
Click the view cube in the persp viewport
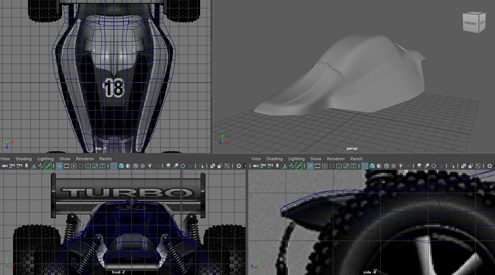(474, 22)
